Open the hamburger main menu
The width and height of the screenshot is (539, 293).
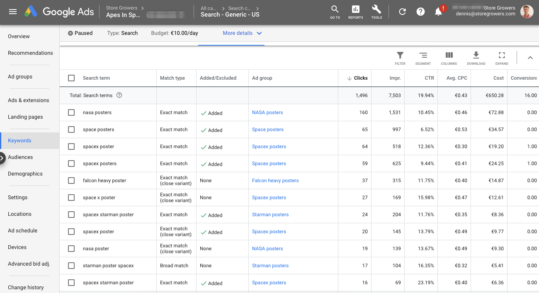[13, 12]
